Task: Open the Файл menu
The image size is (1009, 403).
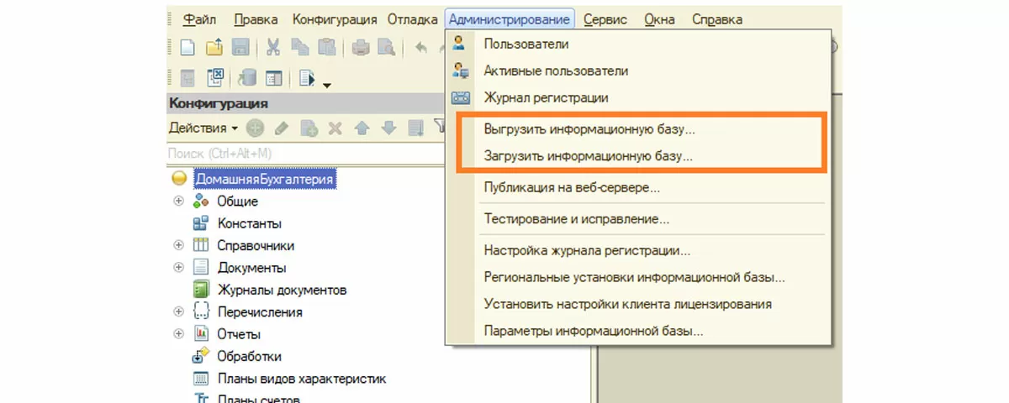Action: coord(198,19)
